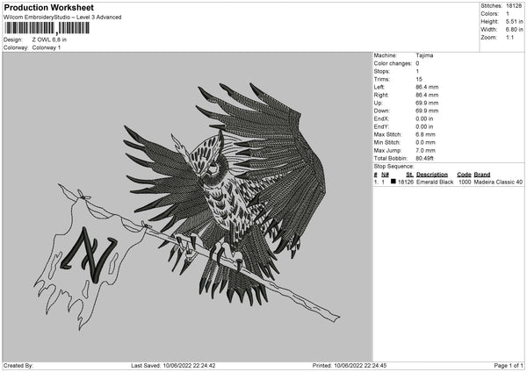This screenshot has width=527, height=372.
Task: Select 'Colorway 1' value
Action: [47, 47]
